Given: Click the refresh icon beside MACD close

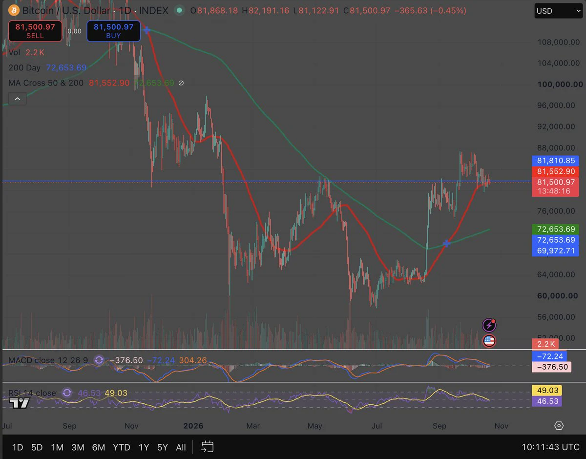Looking at the screenshot, I should pos(99,360).
